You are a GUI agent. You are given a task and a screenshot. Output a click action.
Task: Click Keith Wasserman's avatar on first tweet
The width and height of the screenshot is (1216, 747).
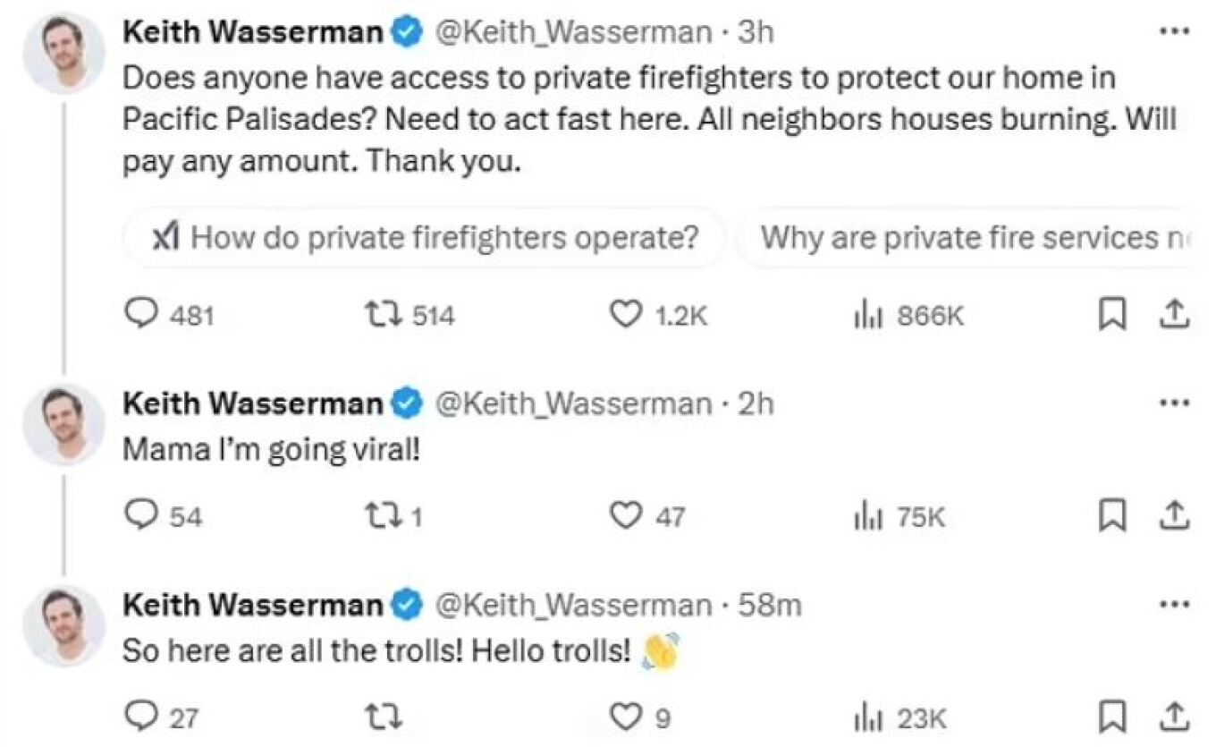pos(63,53)
